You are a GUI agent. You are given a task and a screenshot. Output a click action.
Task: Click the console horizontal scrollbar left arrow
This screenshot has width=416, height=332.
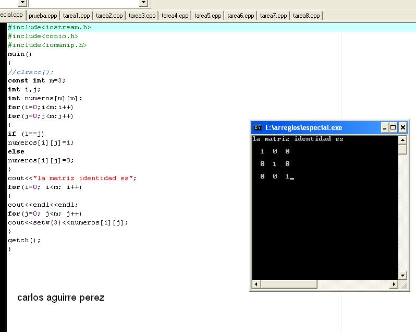pos(256,284)
